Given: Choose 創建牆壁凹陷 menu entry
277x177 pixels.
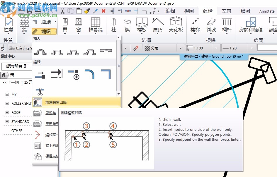Looking at the screenshot, I should pyautogui.click(x=77, y=102).
